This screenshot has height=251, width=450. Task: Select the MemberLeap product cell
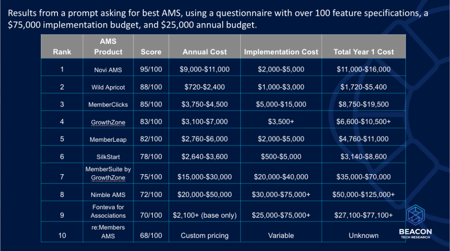(x=108, y=139)
